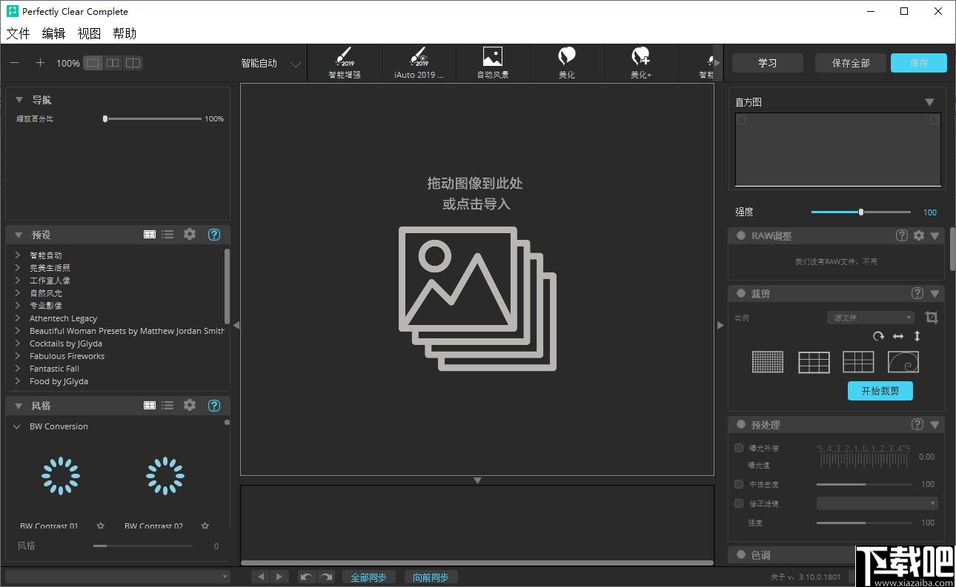Screen dimensions: 956x587
Task: Click the undo arrow in bottom bar
Action: pyautogui.click(x=307, y=577)
